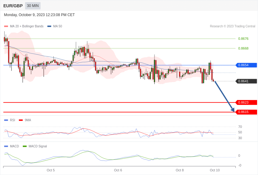Click the MACD Signal legend label
Viewport: 258px width, 175px height.
38,146
